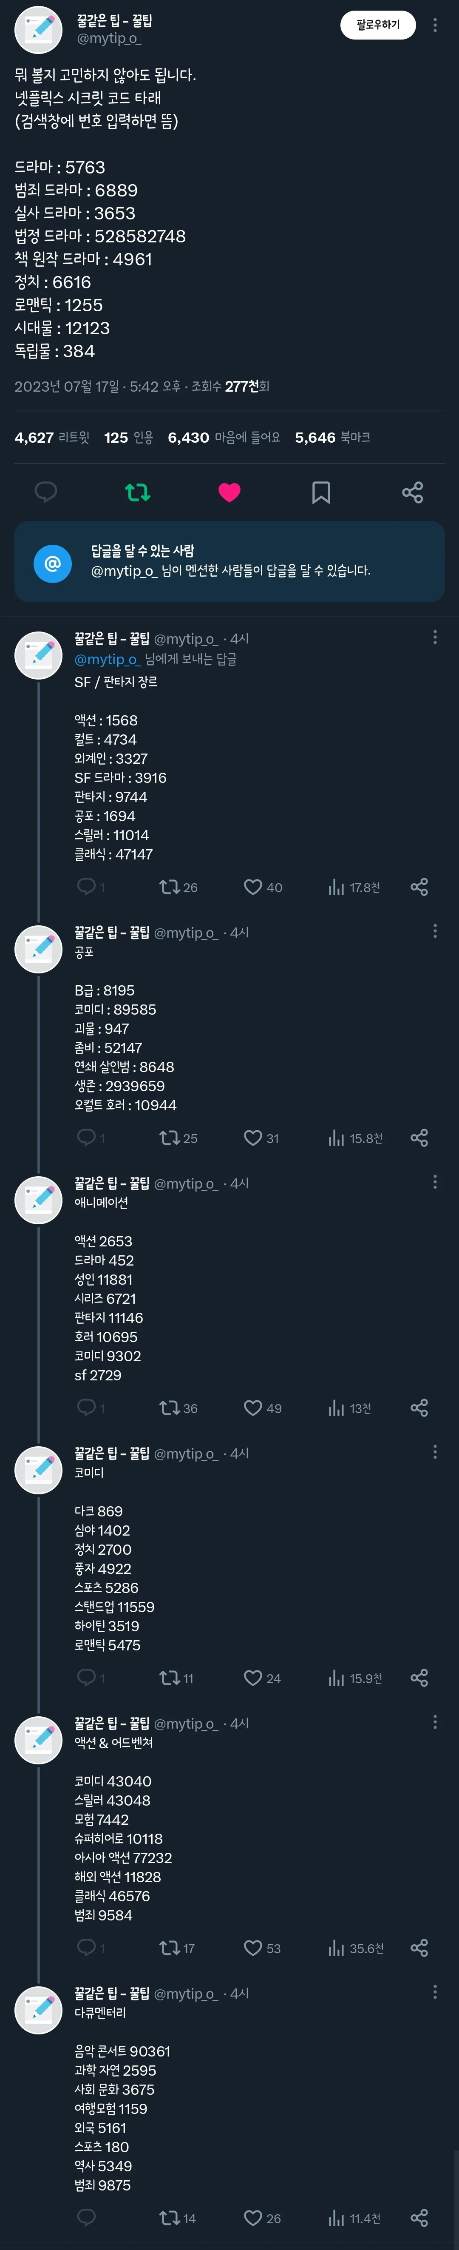Click the reply bubble icon on main tweet
The image size is (459, 2250).
[45, 492]
